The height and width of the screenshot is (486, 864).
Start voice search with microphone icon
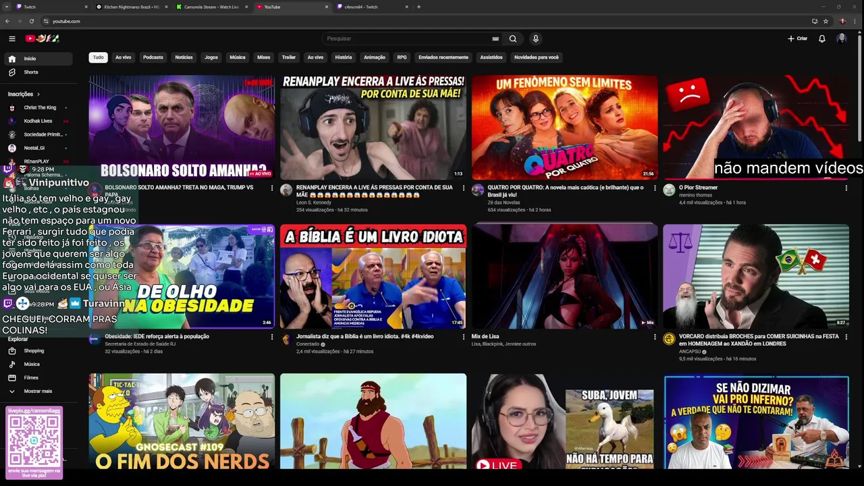535,38
